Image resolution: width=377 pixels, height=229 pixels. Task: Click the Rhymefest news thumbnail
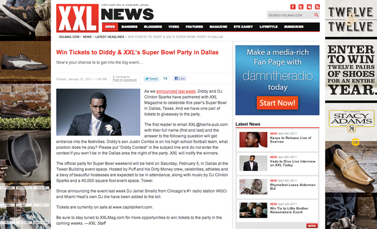click(x=253, y=187)
